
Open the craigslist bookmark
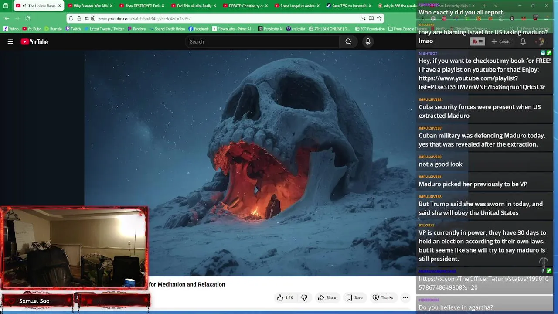[x=296, y=29]
